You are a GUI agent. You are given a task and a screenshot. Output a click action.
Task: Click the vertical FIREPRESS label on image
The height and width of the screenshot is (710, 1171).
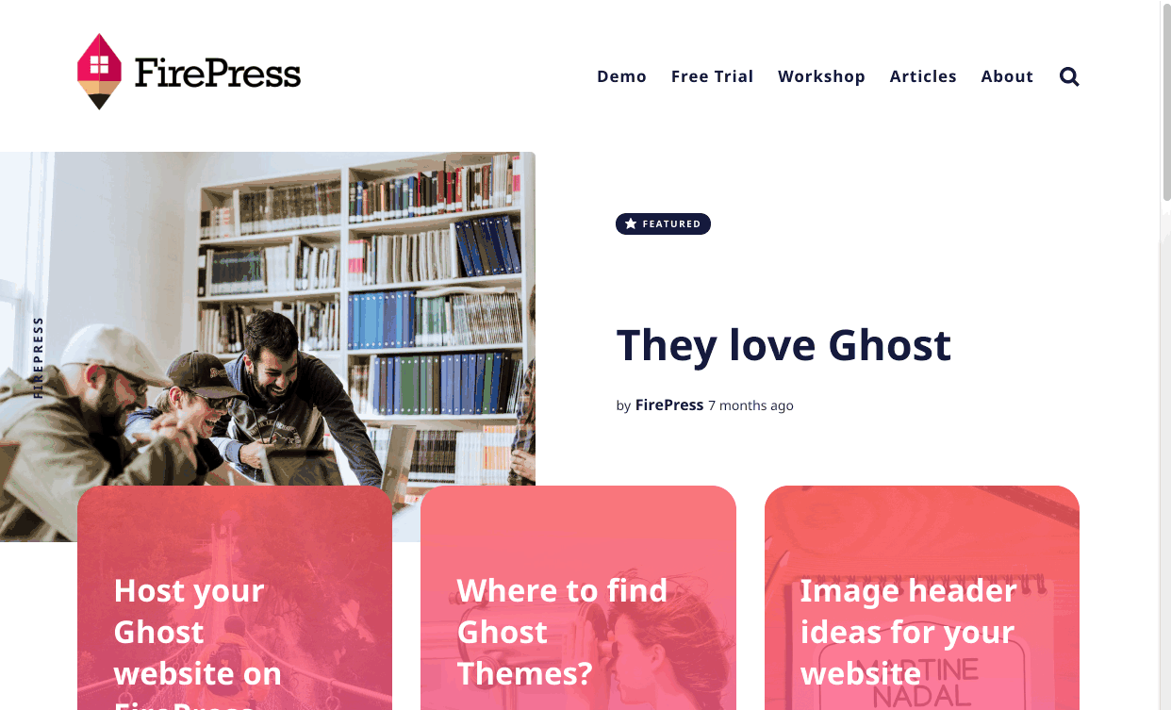39,357
